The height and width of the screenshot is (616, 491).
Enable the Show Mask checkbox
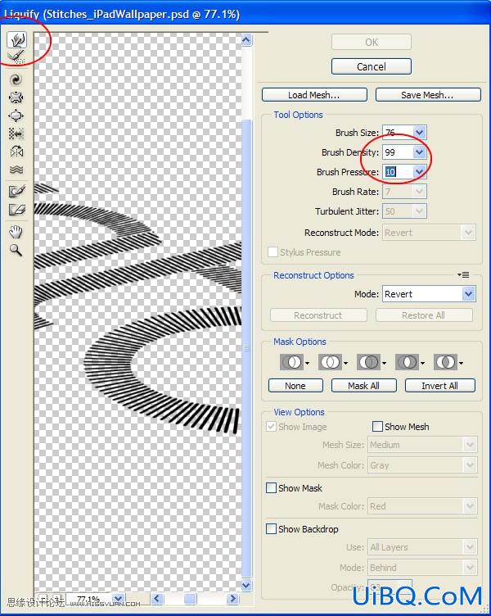(271, 488)
